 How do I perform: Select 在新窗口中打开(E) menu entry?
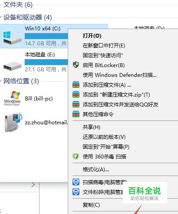[x=104, y=46]
